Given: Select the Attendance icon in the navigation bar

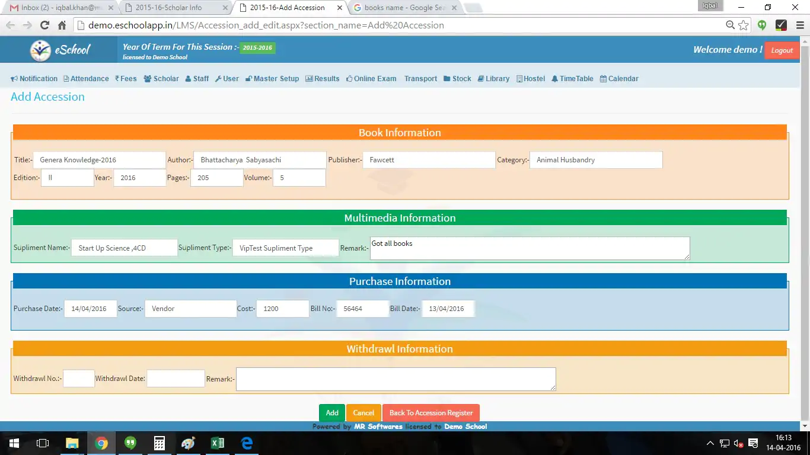Looking at the screenshot, I should click(x=67, y=78).
